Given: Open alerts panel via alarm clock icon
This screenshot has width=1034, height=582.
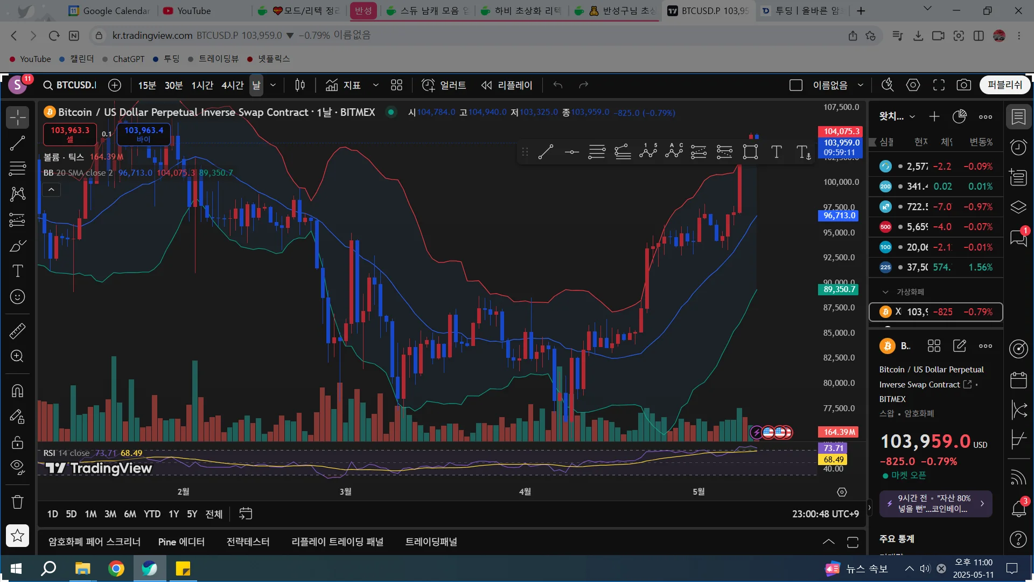Looking at the screenshot, I should click(x=1018, y=147).
